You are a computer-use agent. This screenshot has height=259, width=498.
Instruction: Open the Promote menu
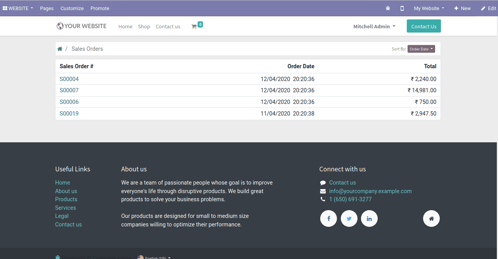pyautogui.click(x=100, y=8)
